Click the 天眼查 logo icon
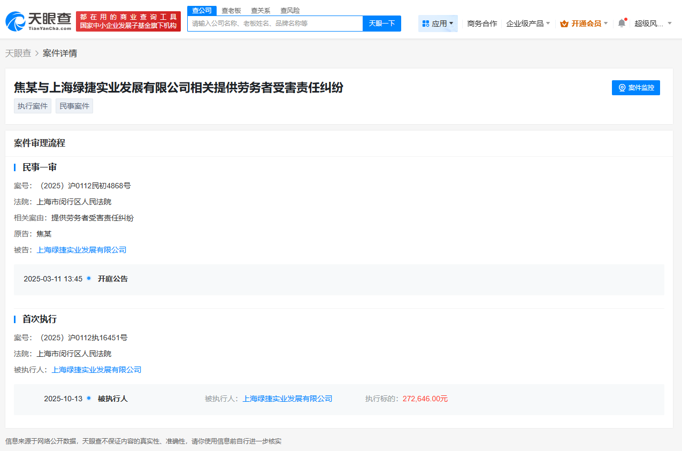The image size is (682, 451). tap(16, 21)
